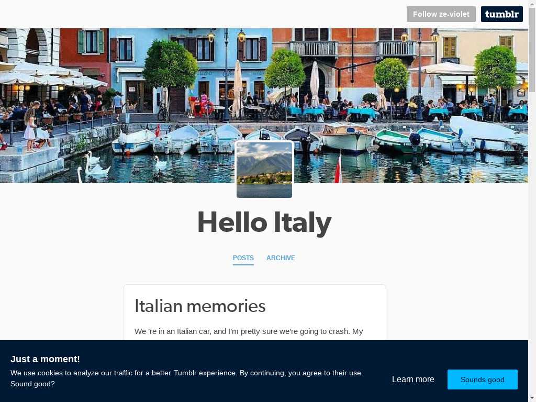Accept cookies with Sounds good
This screenshot has width=536, height=402.
482,379
